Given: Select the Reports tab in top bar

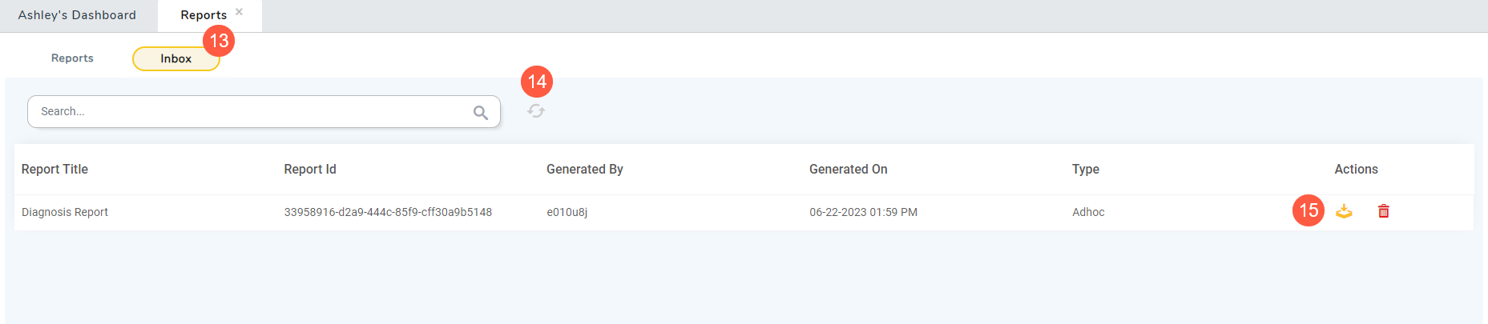Looking at the screenshot, I should coord(204,15).
